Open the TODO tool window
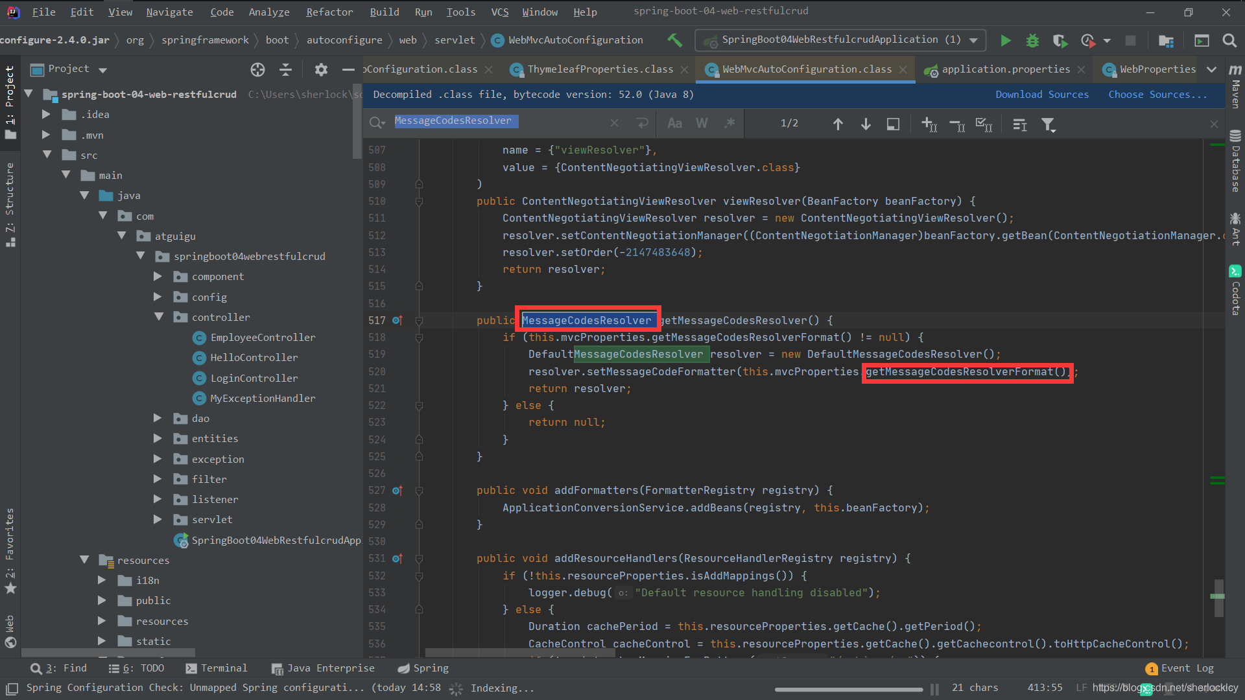 coord(136,668)
